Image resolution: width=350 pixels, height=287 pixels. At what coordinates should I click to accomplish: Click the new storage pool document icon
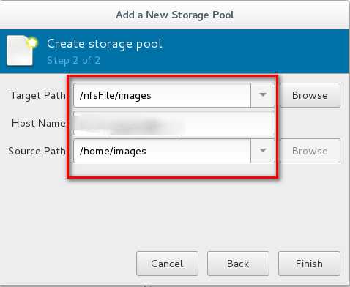[x=21, y=51]
